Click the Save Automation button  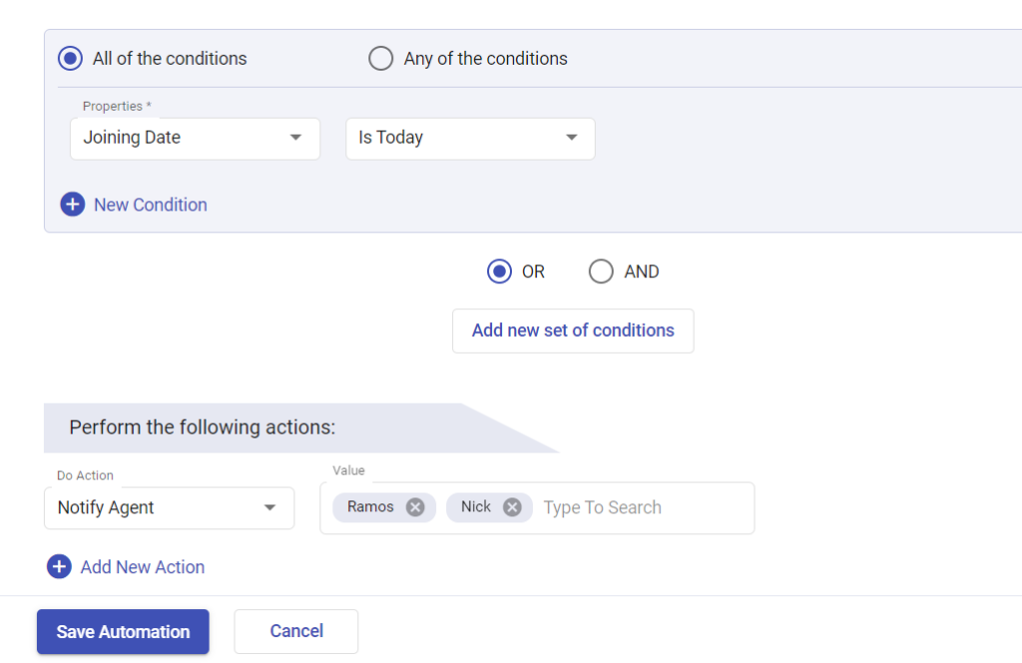click(x=123, y=632)
